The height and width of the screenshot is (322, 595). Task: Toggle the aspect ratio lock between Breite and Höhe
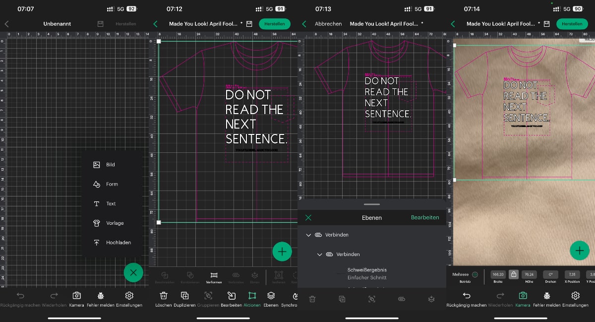pyautogui.click(x=513, y=274)
